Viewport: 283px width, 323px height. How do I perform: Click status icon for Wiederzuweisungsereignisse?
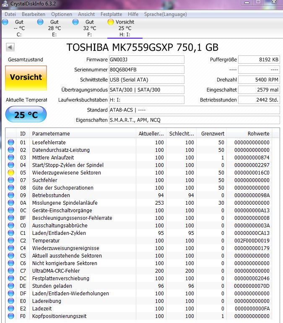(11, 248)
